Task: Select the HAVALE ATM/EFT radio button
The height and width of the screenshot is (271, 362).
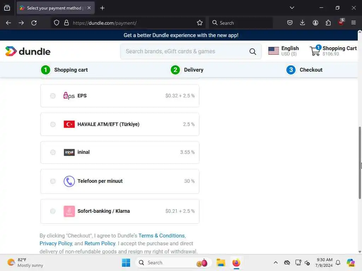Action: coord(53,125)
